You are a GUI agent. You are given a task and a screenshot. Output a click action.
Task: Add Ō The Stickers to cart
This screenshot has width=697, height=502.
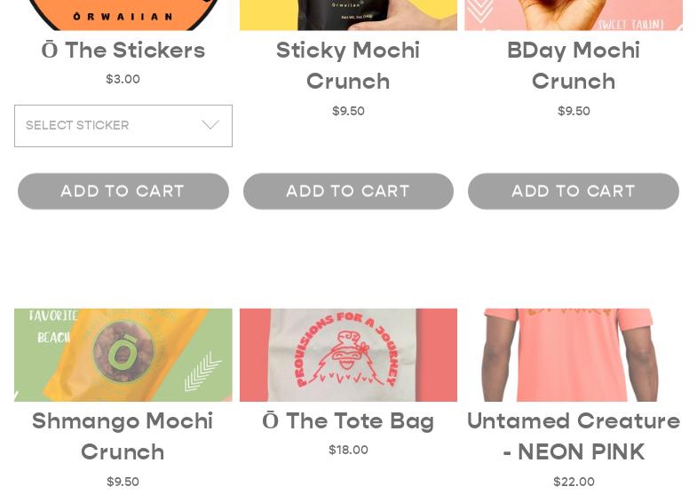point(123,192)
